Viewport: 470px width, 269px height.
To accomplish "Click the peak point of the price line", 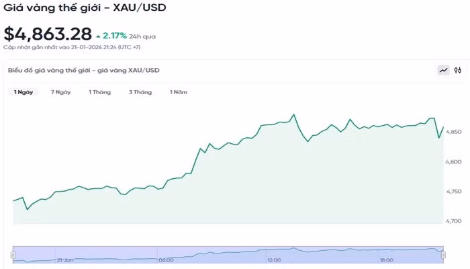I will 293,115.
